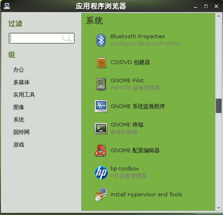
Task: Click the GNOME Pilot title text
Action: 127,81
